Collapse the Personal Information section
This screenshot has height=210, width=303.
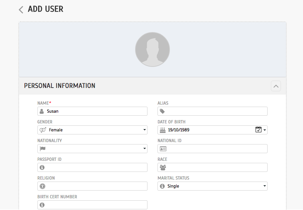276,86
